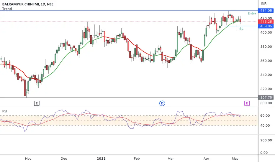Screen dimensions: 275x162
Task: Click the Nov label on time axis
Action: [x=28, y=158]
